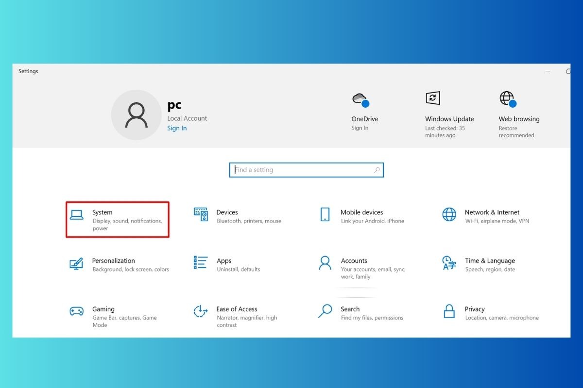Click the magnifier inside Find a setting box
583x388 pixels.
[x=377, y=170]
